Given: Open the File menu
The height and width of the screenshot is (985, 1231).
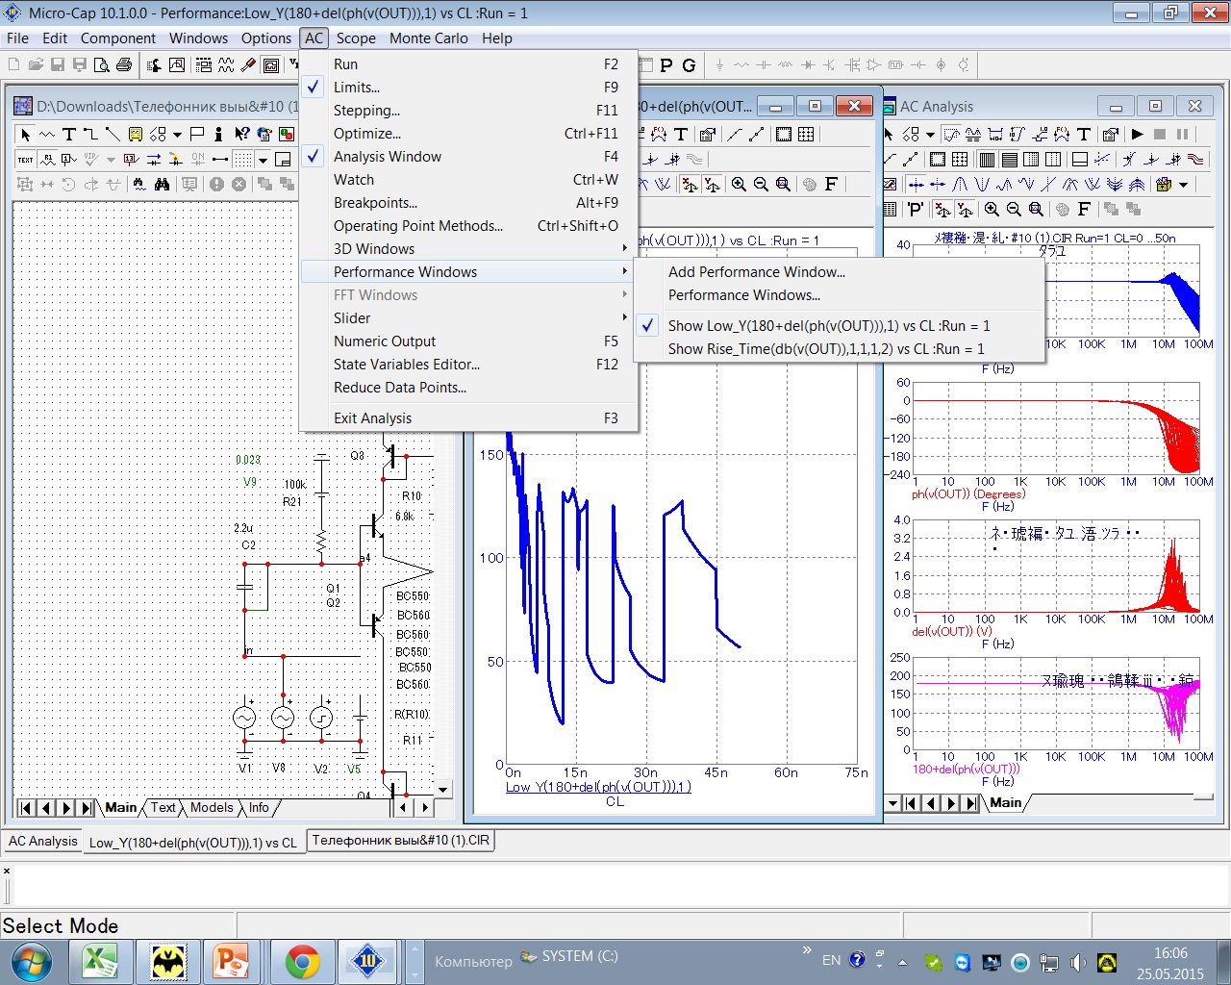Looking at the screenshot, I should point(17,38).
